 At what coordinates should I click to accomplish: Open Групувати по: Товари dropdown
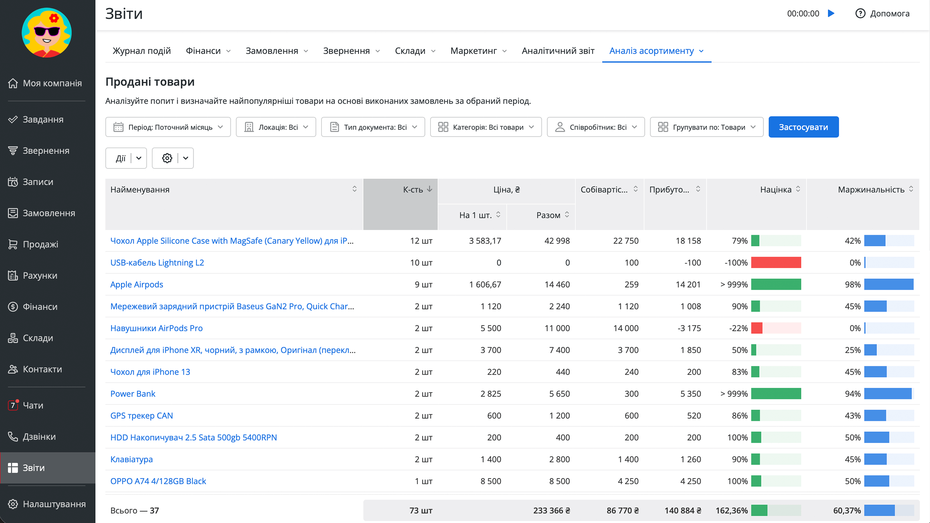pyautogui.click(x=707, y=127)
